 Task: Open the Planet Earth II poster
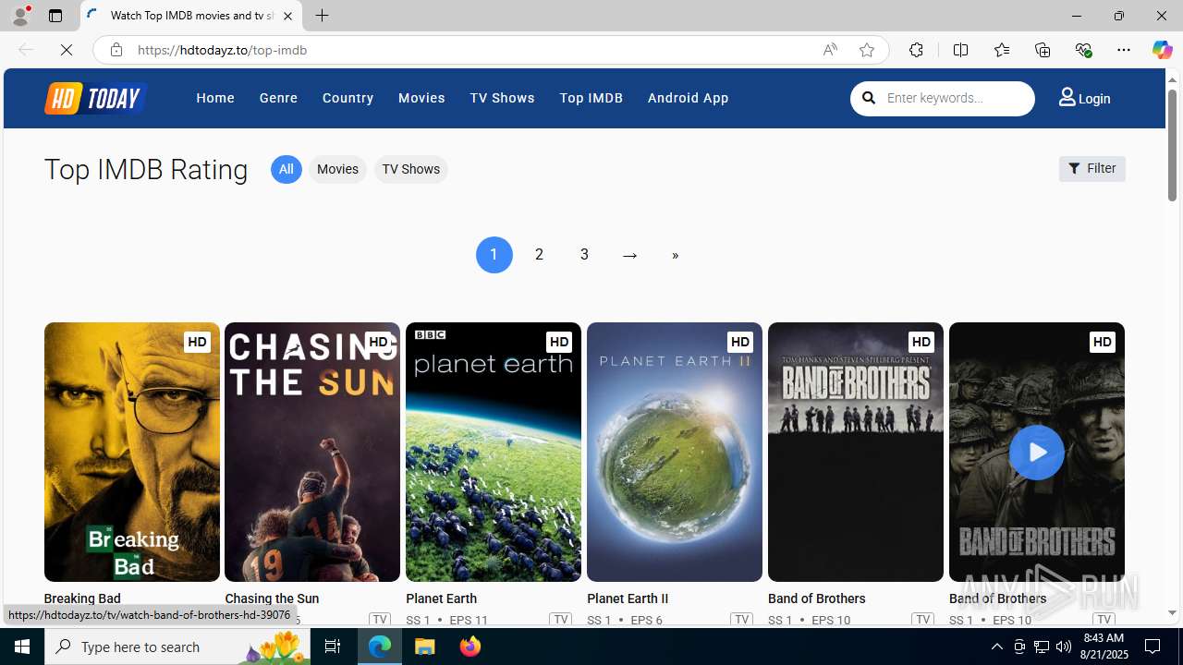click(x=675, y=452)
